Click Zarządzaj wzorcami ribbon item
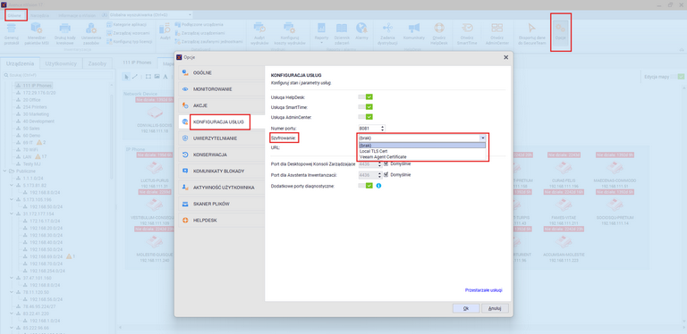This screenshot has height=334, width=687. tap(128, 33)
